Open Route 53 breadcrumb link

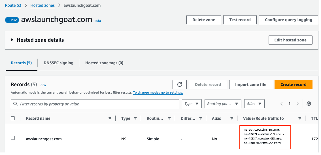[x=13, y=6]
